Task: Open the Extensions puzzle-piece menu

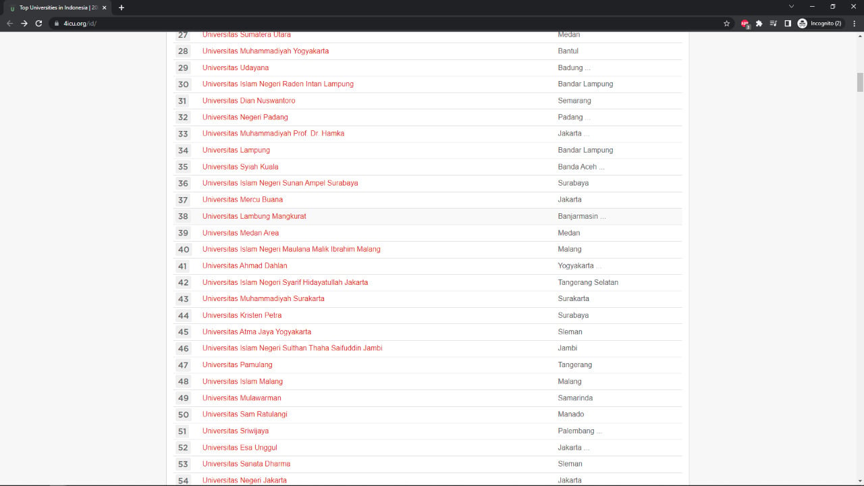Action: coord(759,23)
